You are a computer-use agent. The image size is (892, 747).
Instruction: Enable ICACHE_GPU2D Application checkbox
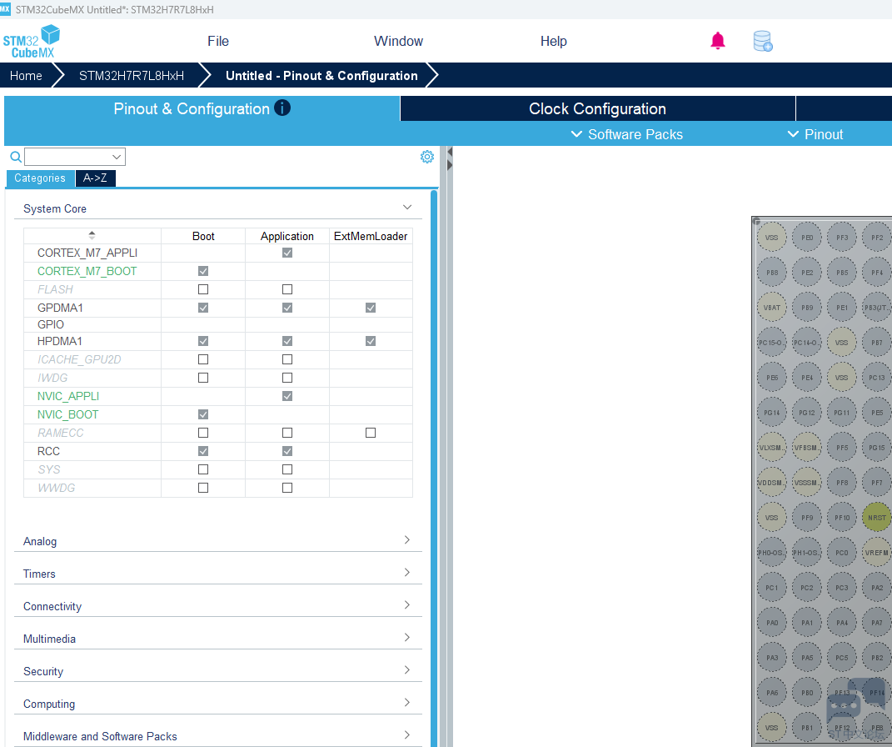[x=287, y=359]
